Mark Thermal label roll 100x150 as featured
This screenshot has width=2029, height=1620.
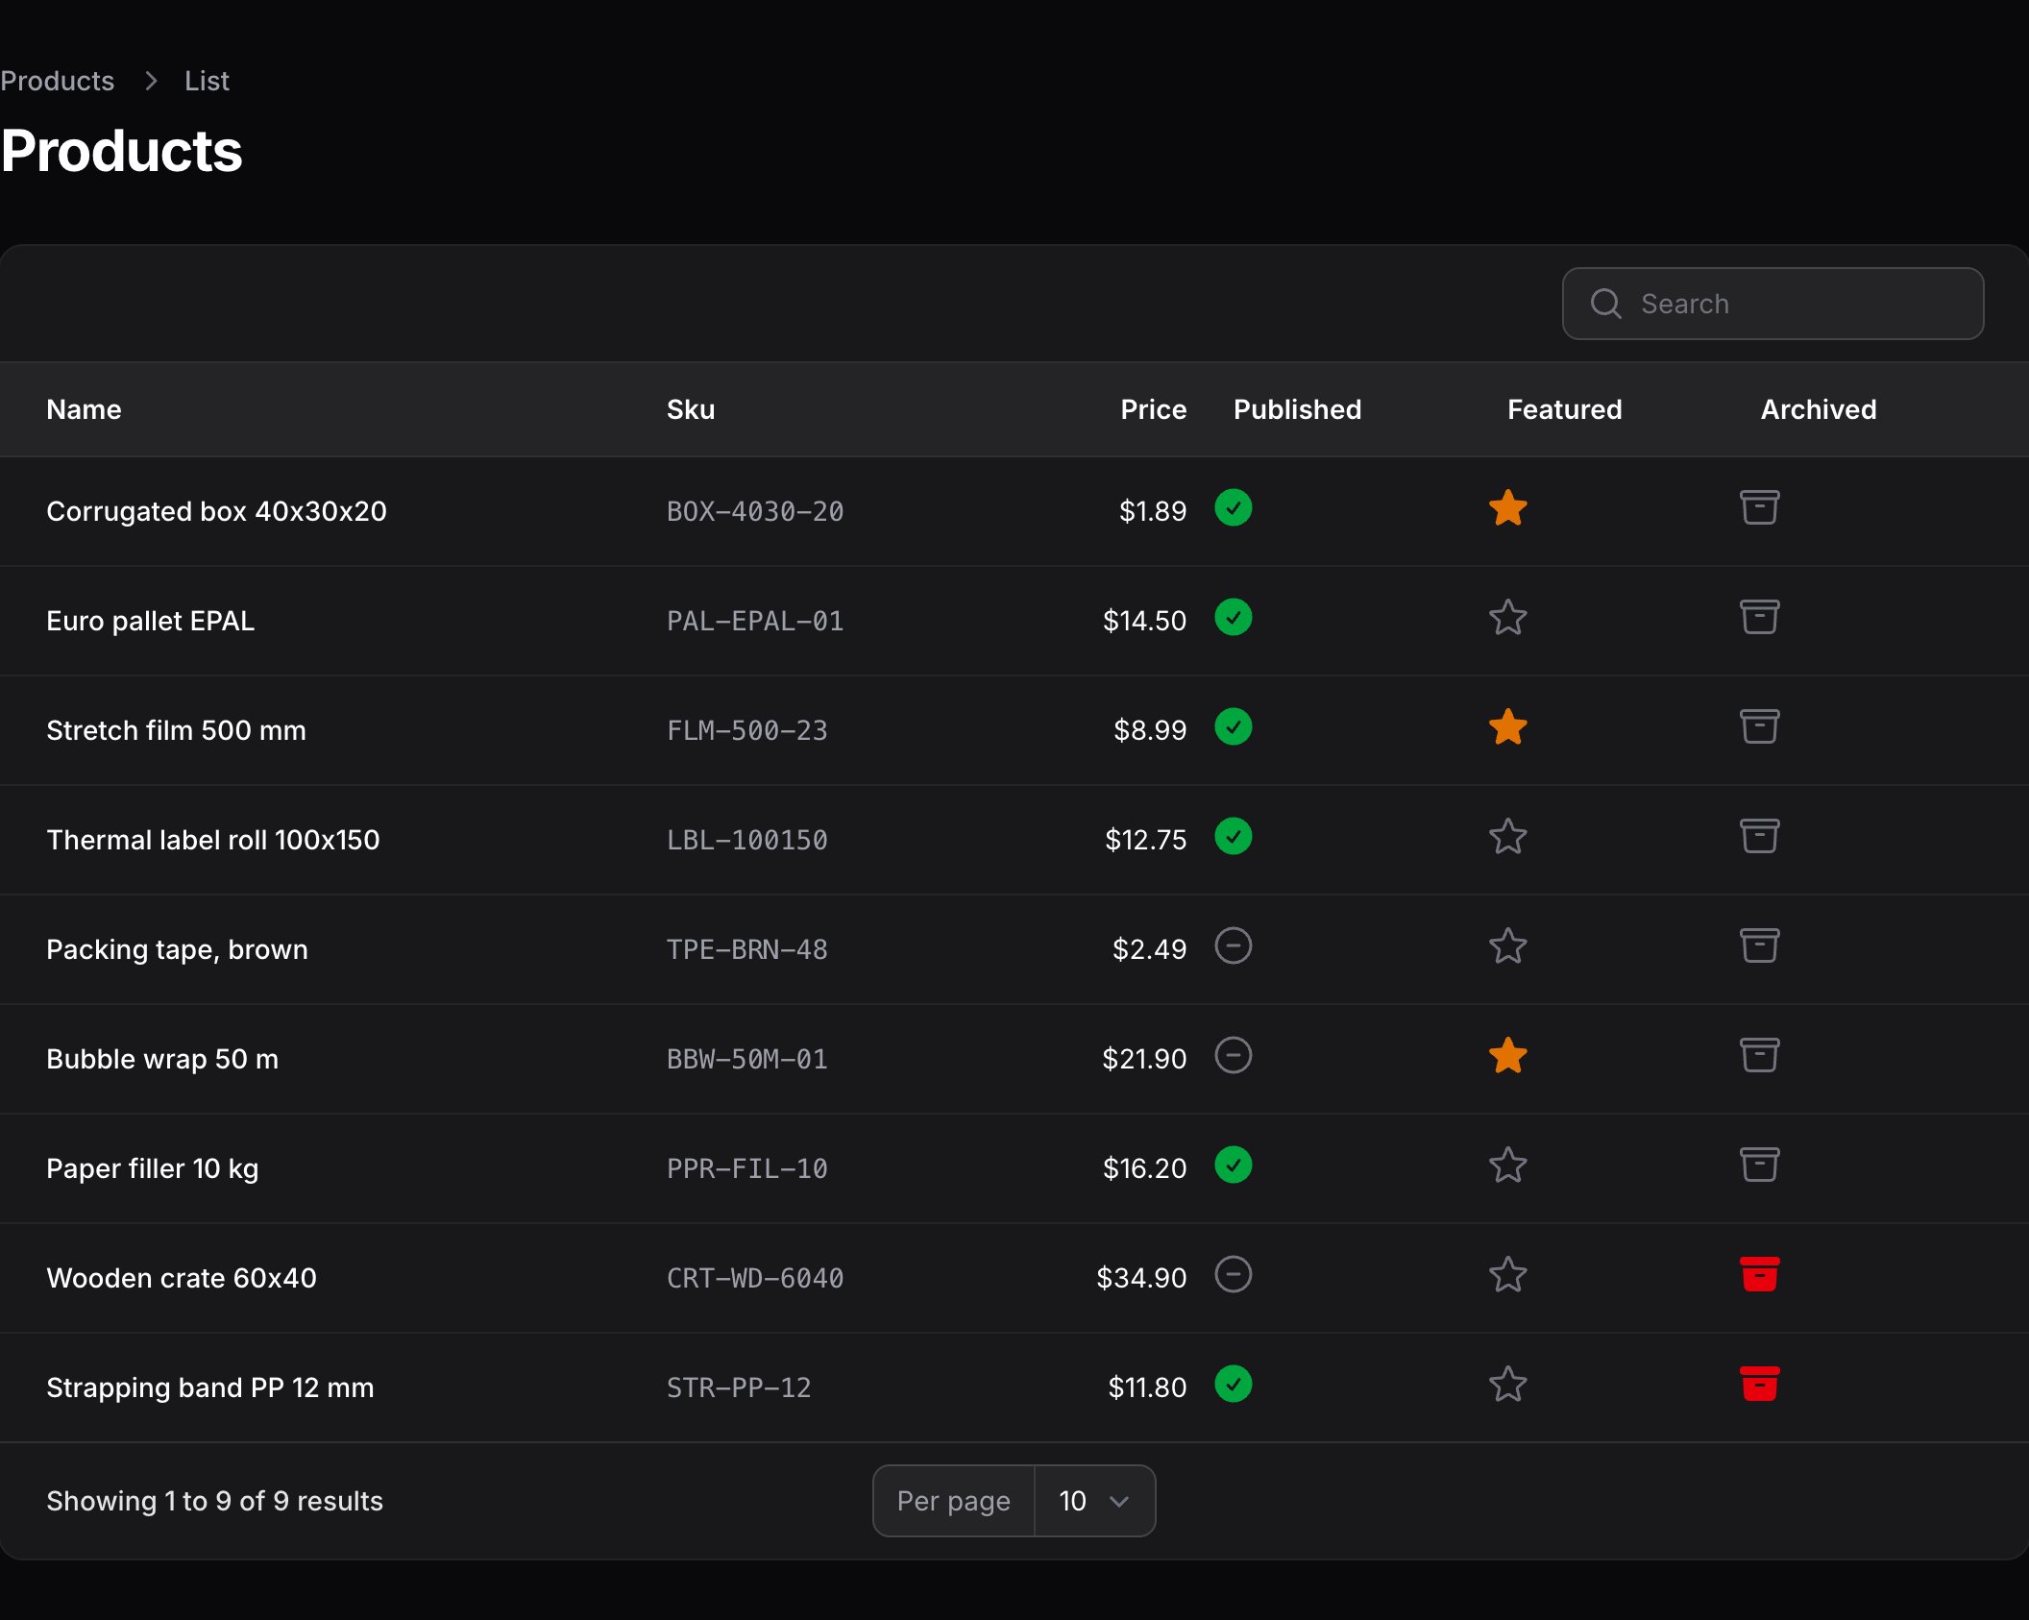tap(1507, 837)
